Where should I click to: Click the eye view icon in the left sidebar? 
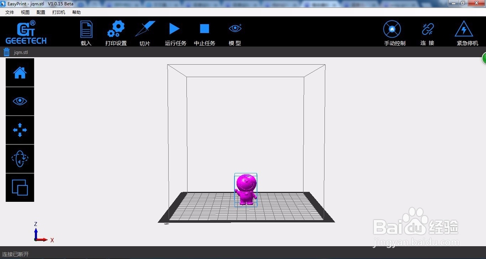coord(20,101)
